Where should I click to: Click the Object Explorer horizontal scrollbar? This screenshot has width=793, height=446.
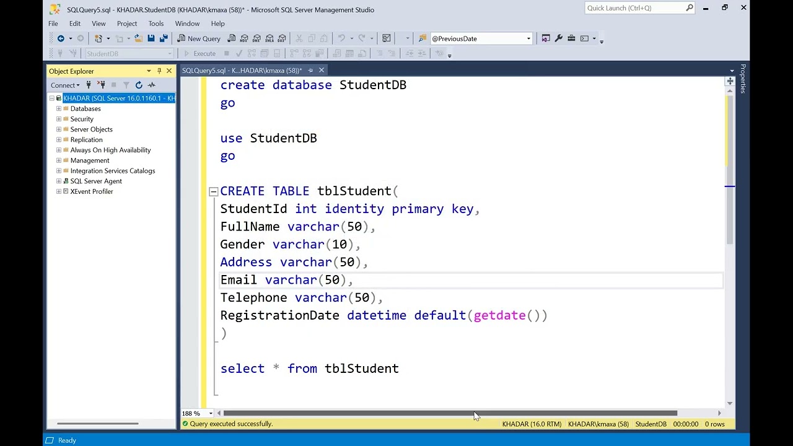[99, 424]
